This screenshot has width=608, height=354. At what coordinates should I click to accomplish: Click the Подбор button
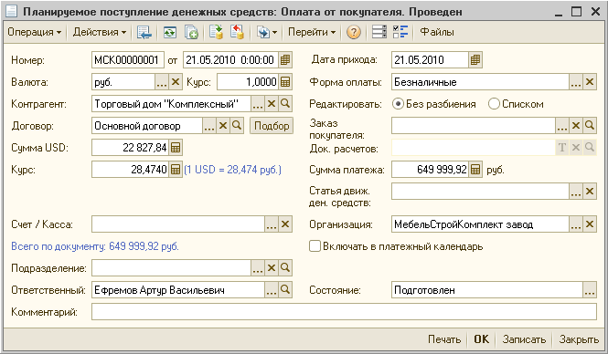pyautogui.click(x=272, y=126)
